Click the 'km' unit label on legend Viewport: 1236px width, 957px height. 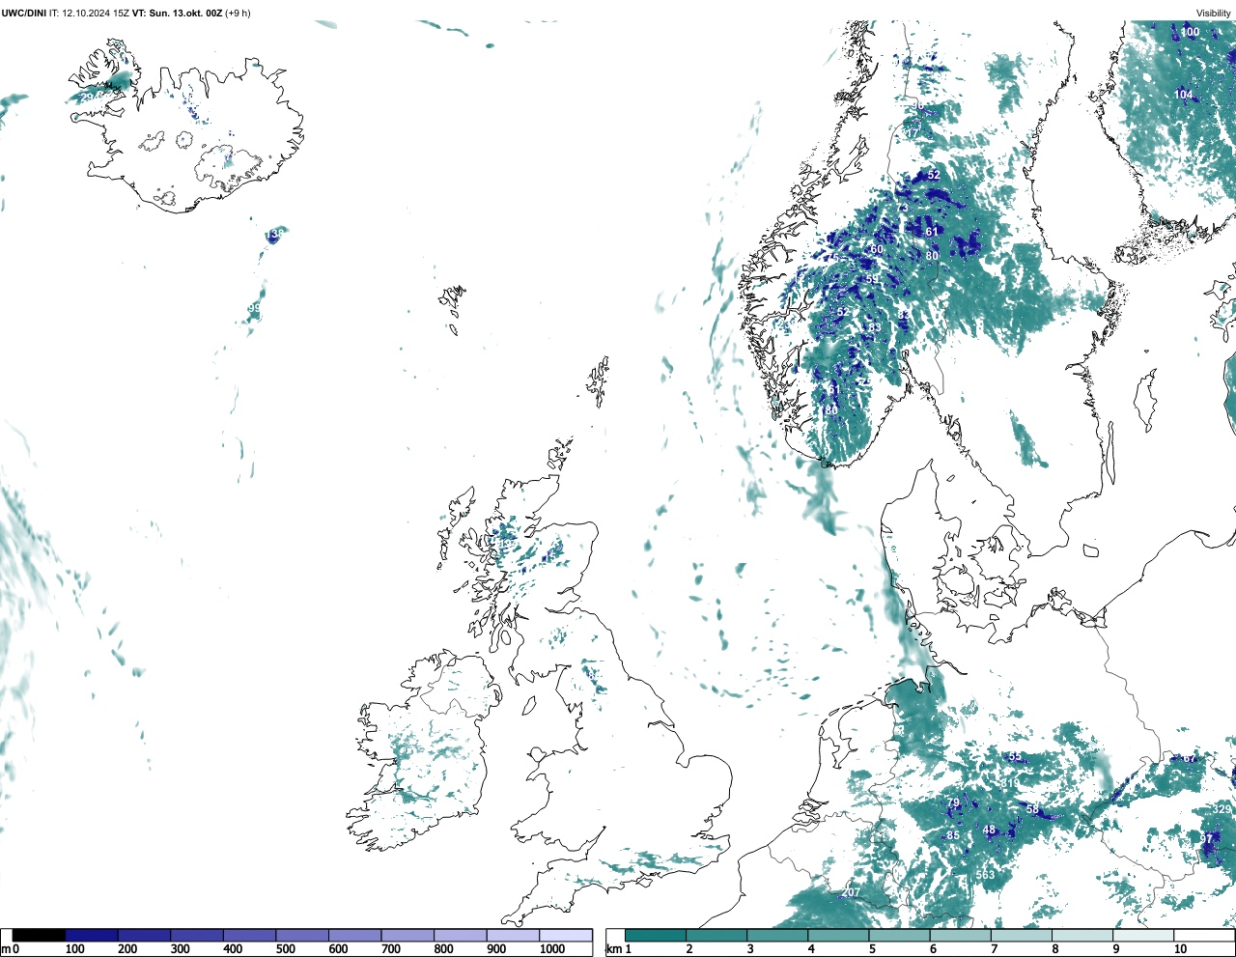coord(612,949)
